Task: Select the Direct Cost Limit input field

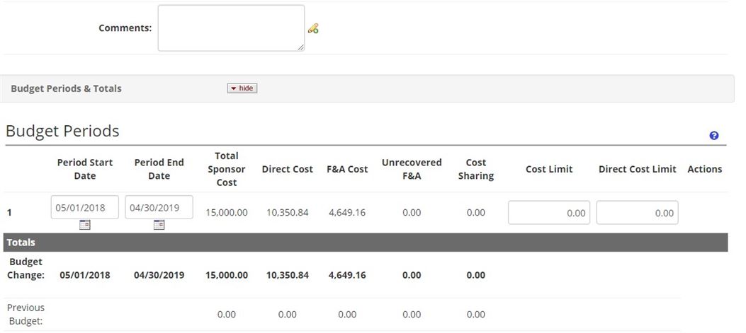Action: [x=636, y=213]
